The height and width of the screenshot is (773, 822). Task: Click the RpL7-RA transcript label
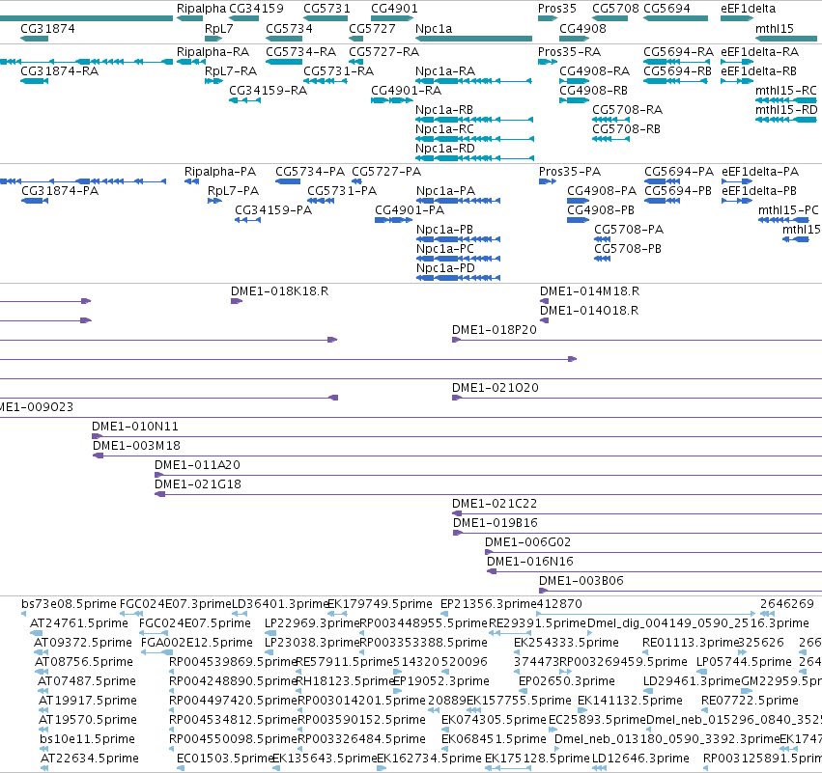pyautogui.click(x=231, y=71)
